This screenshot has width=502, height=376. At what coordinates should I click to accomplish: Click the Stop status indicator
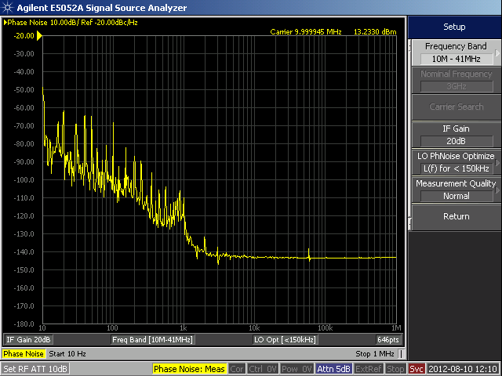point(396,369)
